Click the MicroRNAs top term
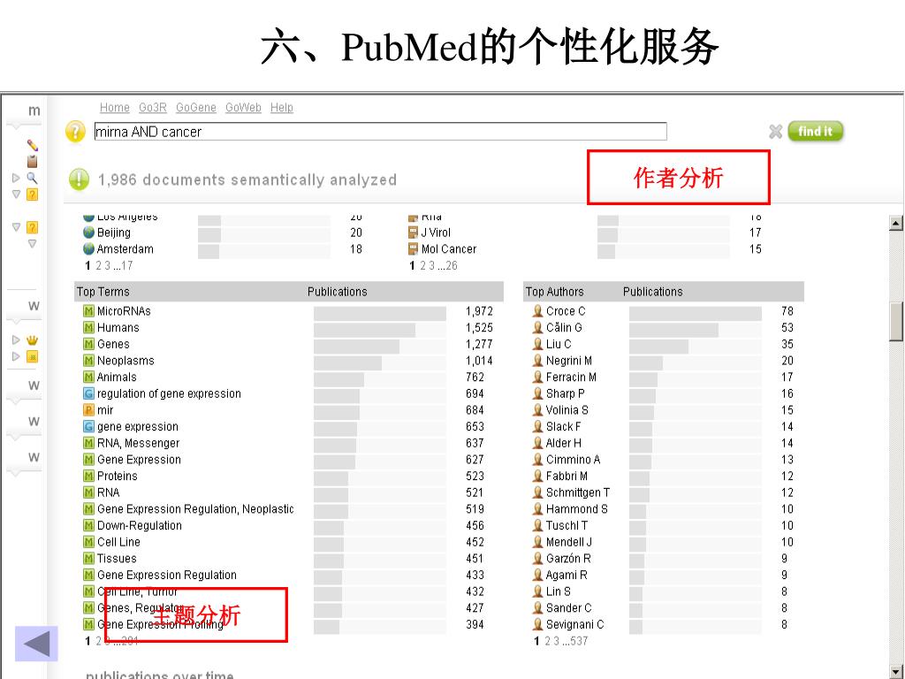The width and height of the screenshot is (905, 679). pos(124,311)
